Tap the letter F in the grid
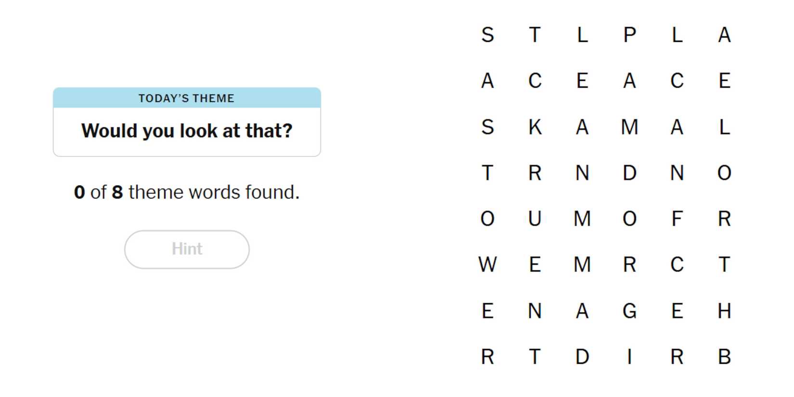794x397 pixels. point(677,219)
